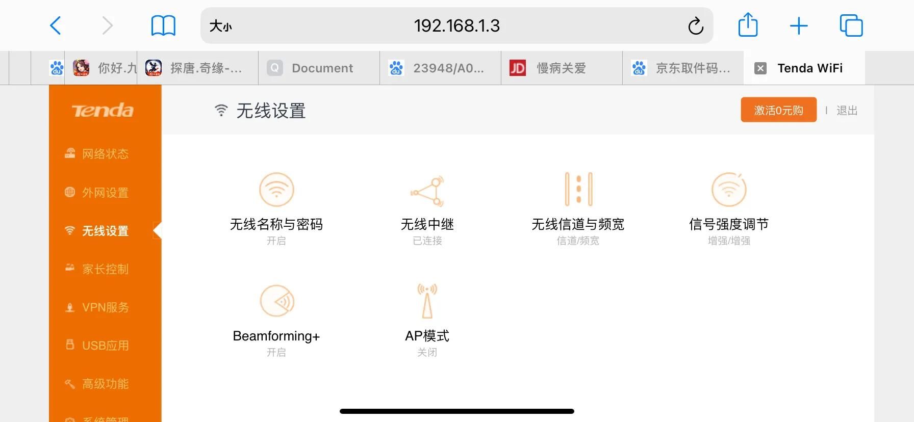
Task: Tap Safari share icon
Action: 748,25
